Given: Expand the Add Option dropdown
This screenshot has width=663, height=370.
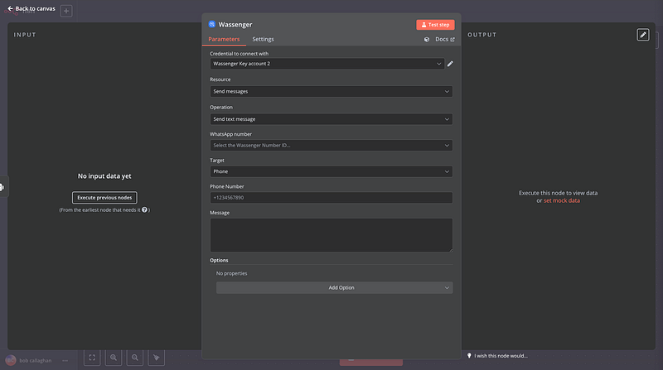Looking at the screenshot, I should click(335, 287).
